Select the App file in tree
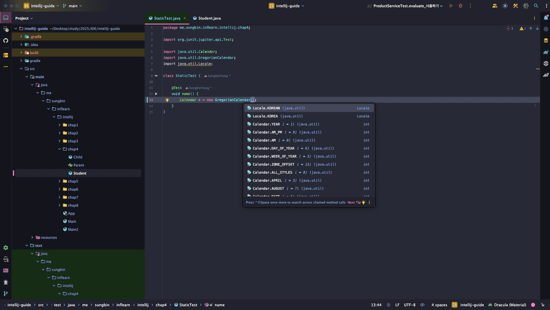The width and height of the screenshot is (550, 310). click(x=69, y=213)
